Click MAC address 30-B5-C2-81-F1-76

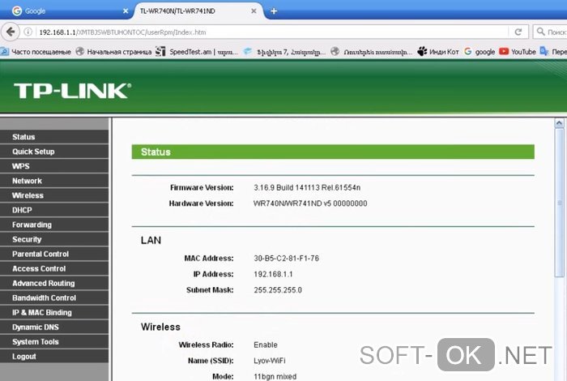(287, 259)
